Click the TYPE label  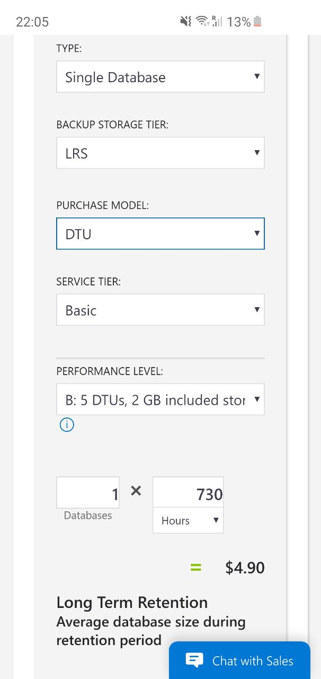click(69, 48)
